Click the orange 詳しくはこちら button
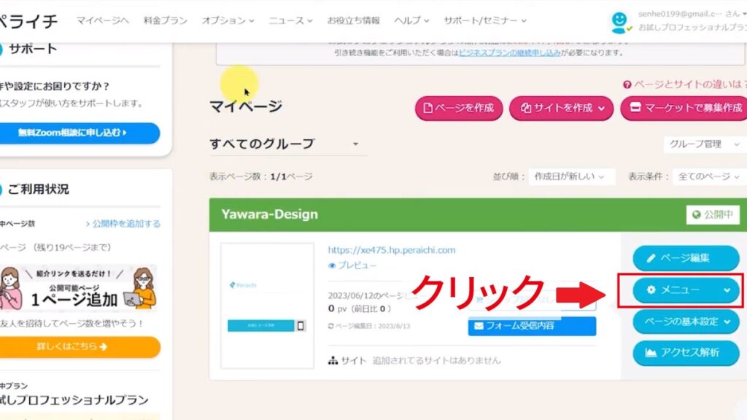 (x=79, y=346)
